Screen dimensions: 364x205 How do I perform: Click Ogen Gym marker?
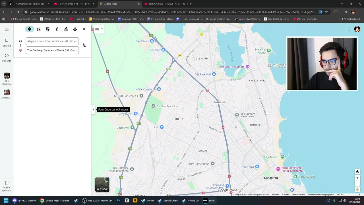[132, 127]
